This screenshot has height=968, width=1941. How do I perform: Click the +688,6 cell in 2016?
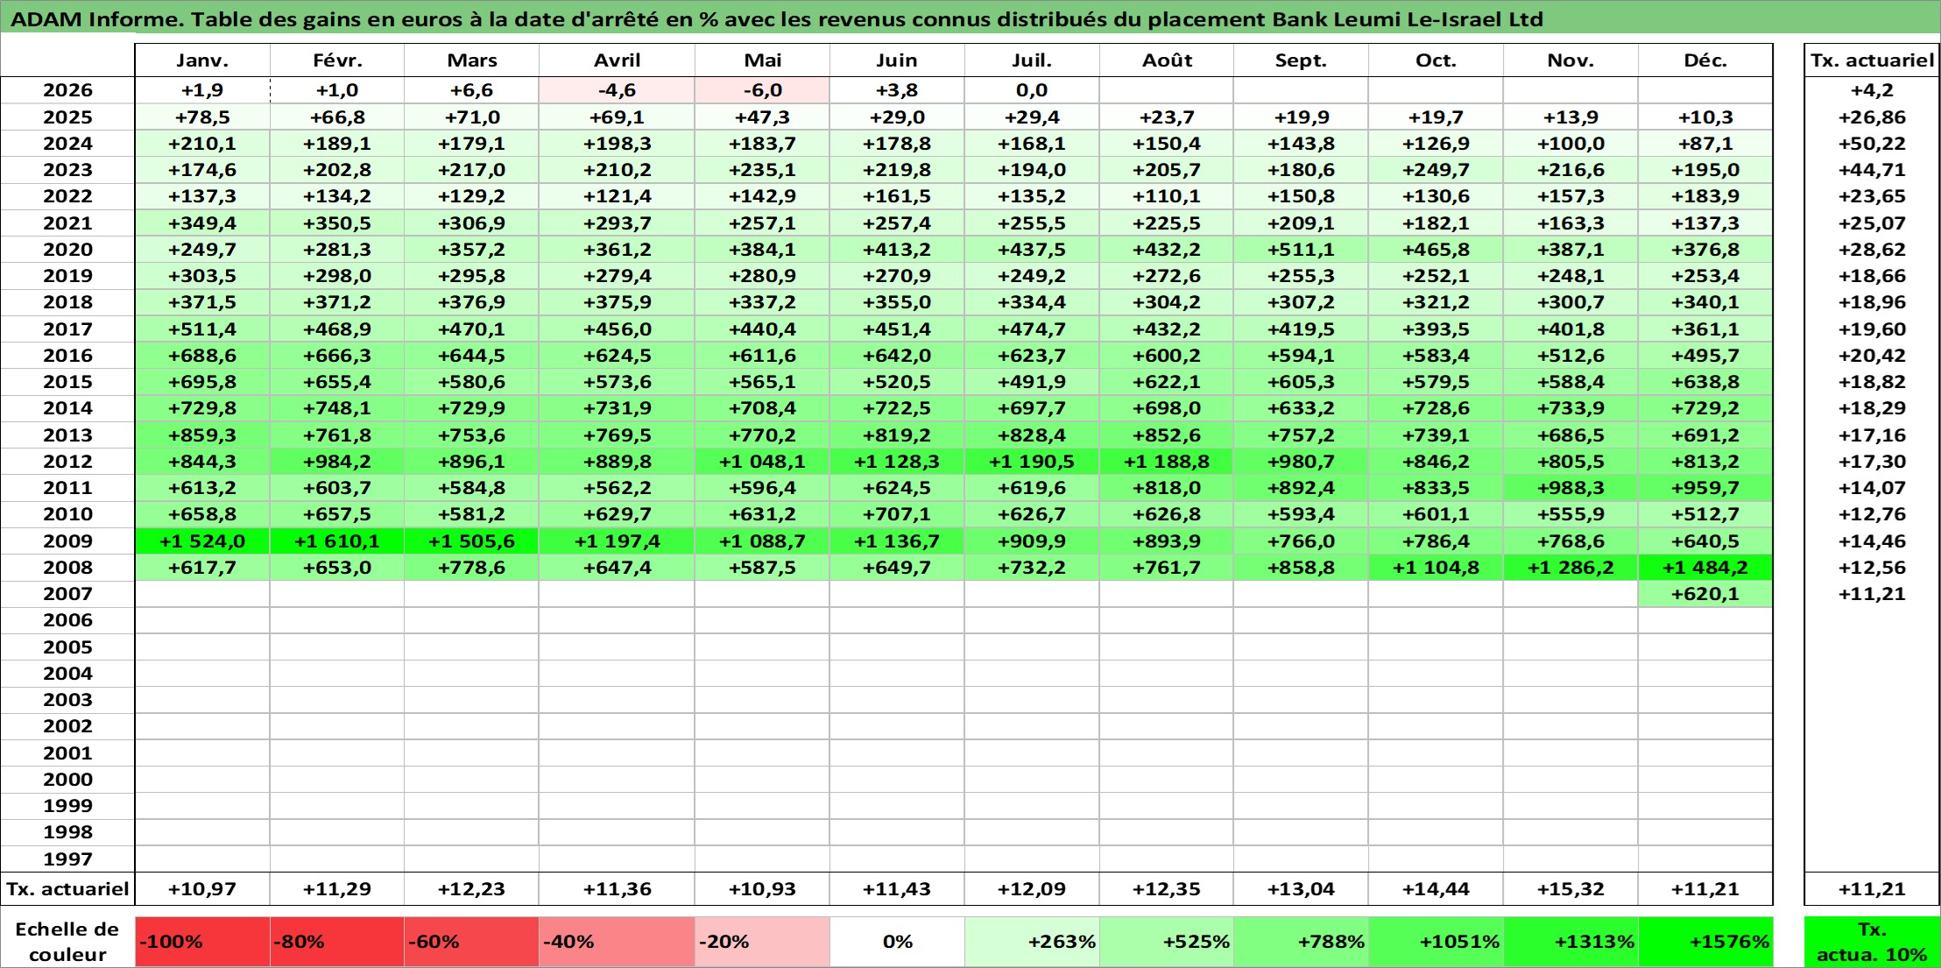[x=202, y=356]
